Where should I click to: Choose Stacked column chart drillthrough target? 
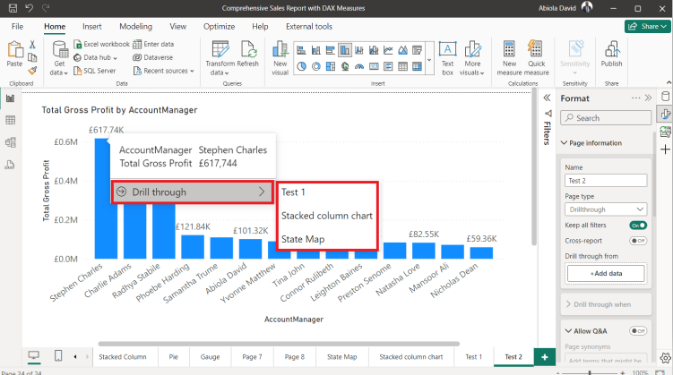tap(327, 216)
